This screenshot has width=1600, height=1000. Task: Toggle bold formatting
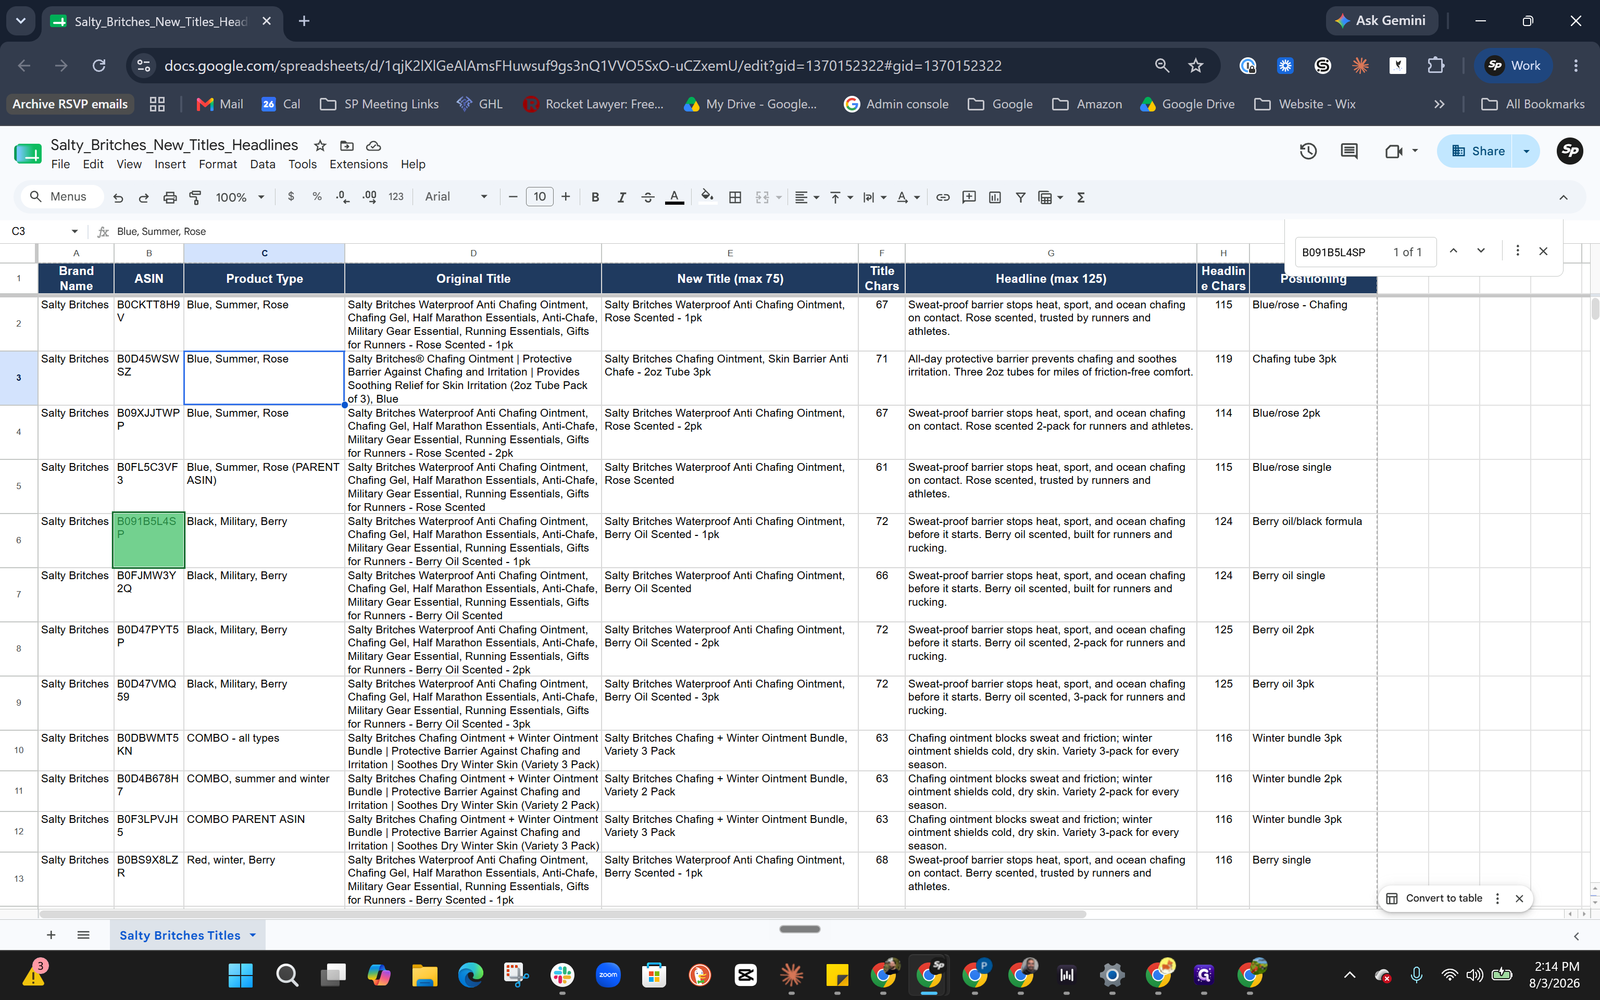point(595,197)
